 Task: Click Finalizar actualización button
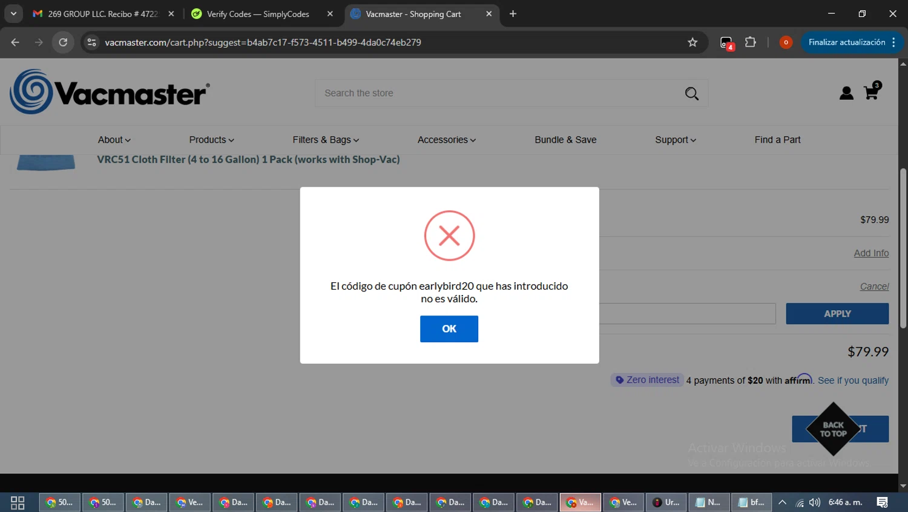click(846, 42)
